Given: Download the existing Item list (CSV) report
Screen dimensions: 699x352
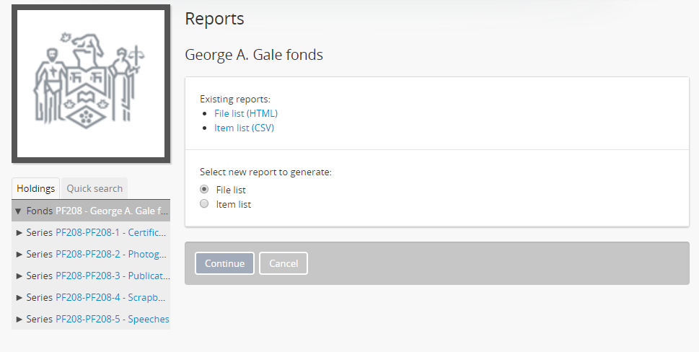Looking at the screenshot, I should (244, 128).
